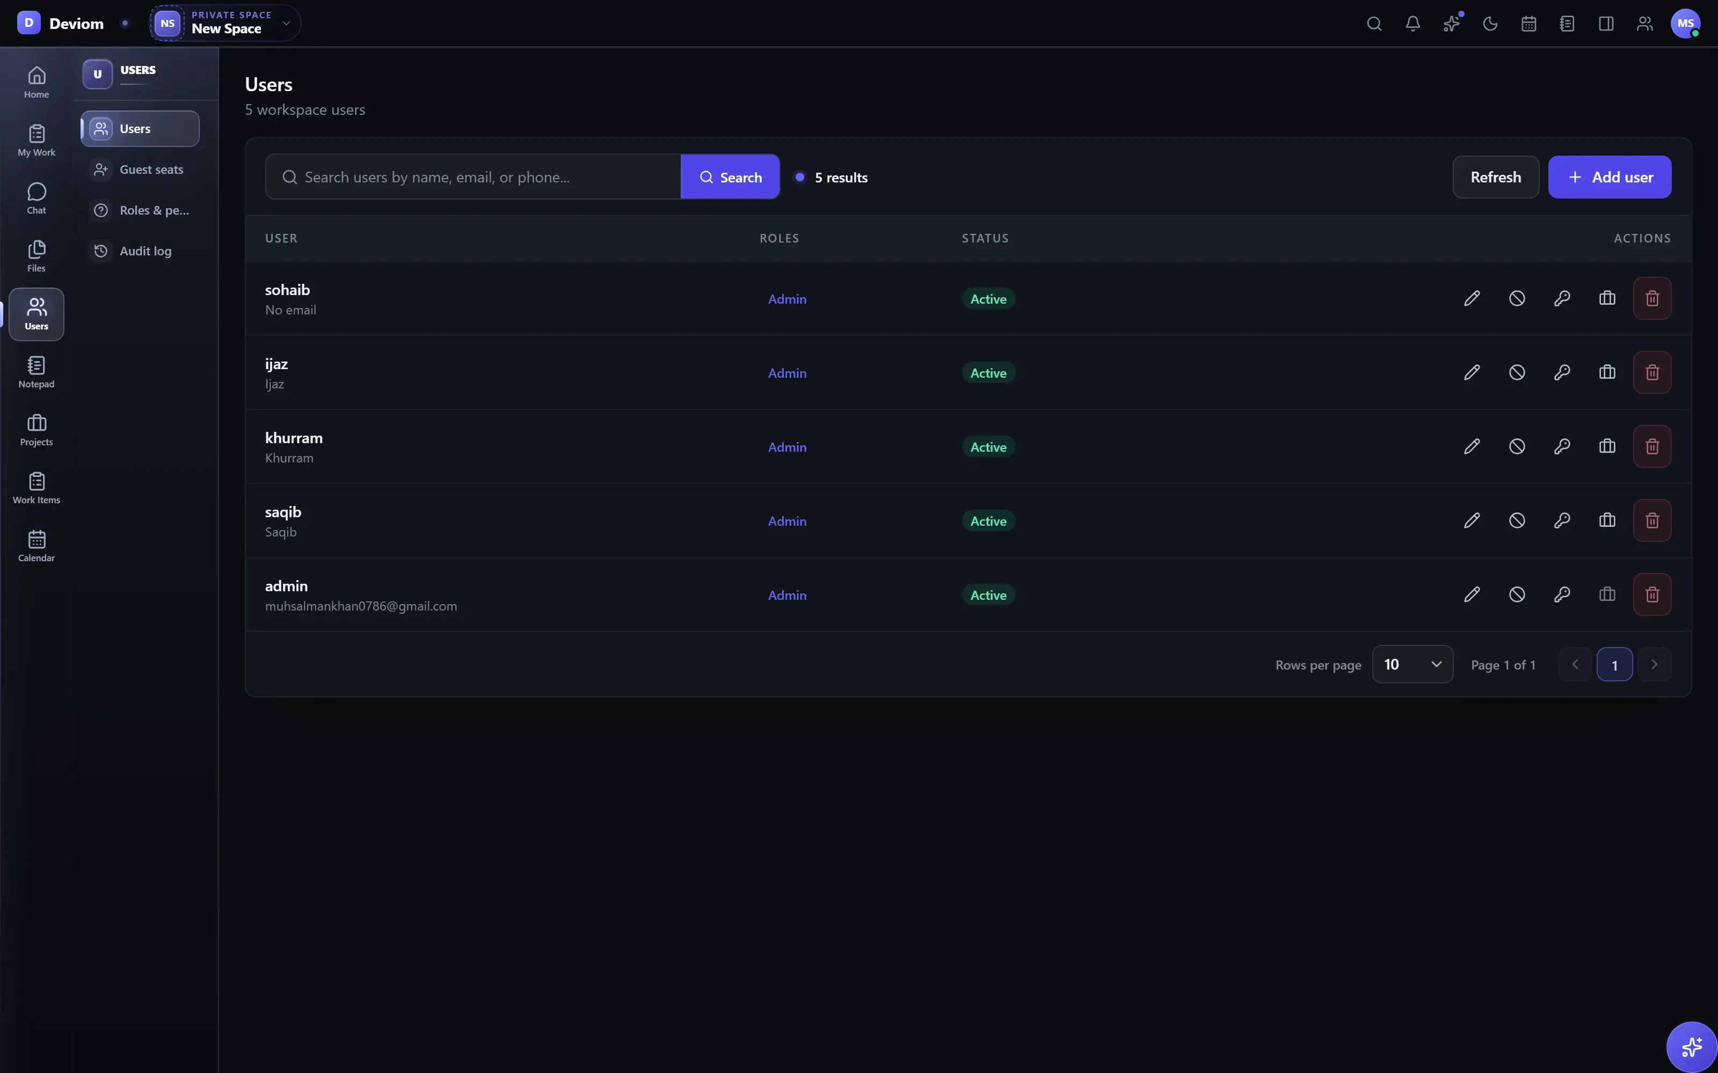Click the Admin role of sohaib
This screenshot has height=1073, width=1718.
[x=787, y=299]
